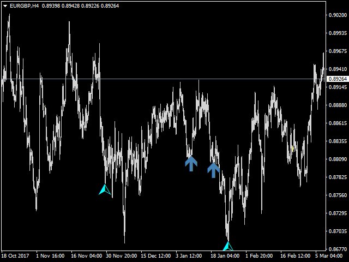Click the 5 Mar 04:00 time label
The width and height of the screenshot is (349, 262).
pos(329,256)
